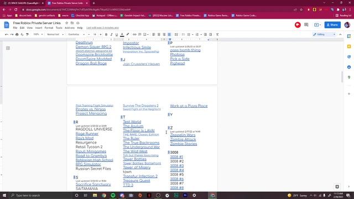The image size is (354, 199).
Task: Click the Add comment icon in toolbar
Action: coord(140,34)
